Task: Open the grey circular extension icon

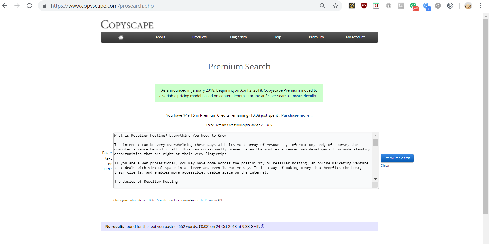Action: [389, 6]
